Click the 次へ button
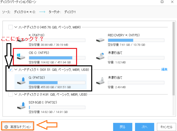Viewport: 177px width, 131px height. click(x=144, y=127)
